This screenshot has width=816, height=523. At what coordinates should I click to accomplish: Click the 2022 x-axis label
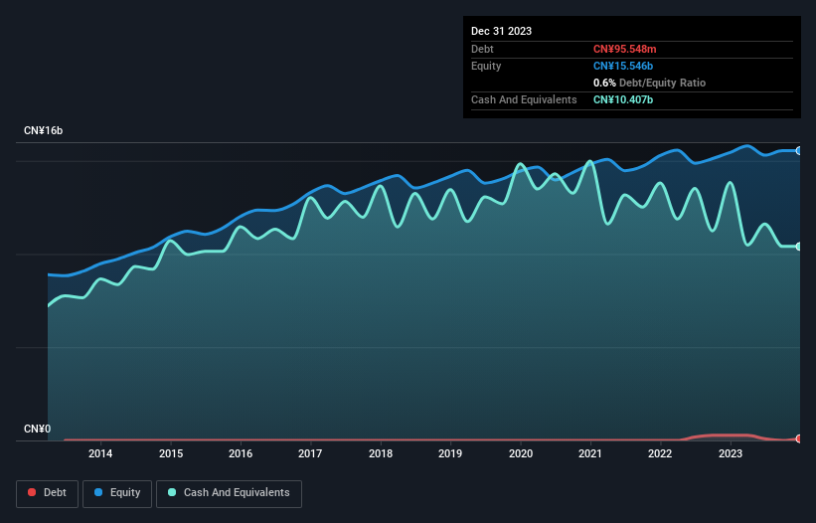point(660,453)
